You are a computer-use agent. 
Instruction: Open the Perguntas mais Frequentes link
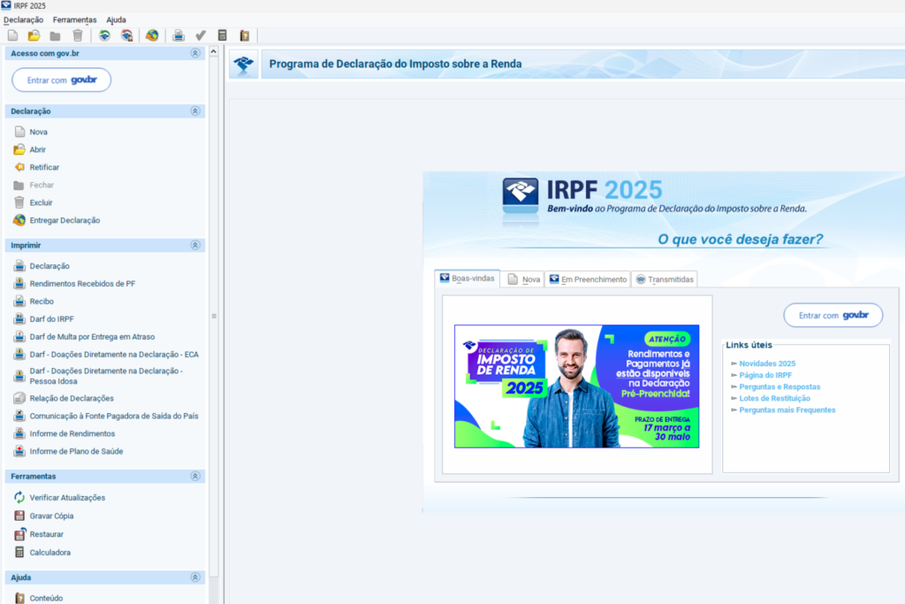[787, 409]
